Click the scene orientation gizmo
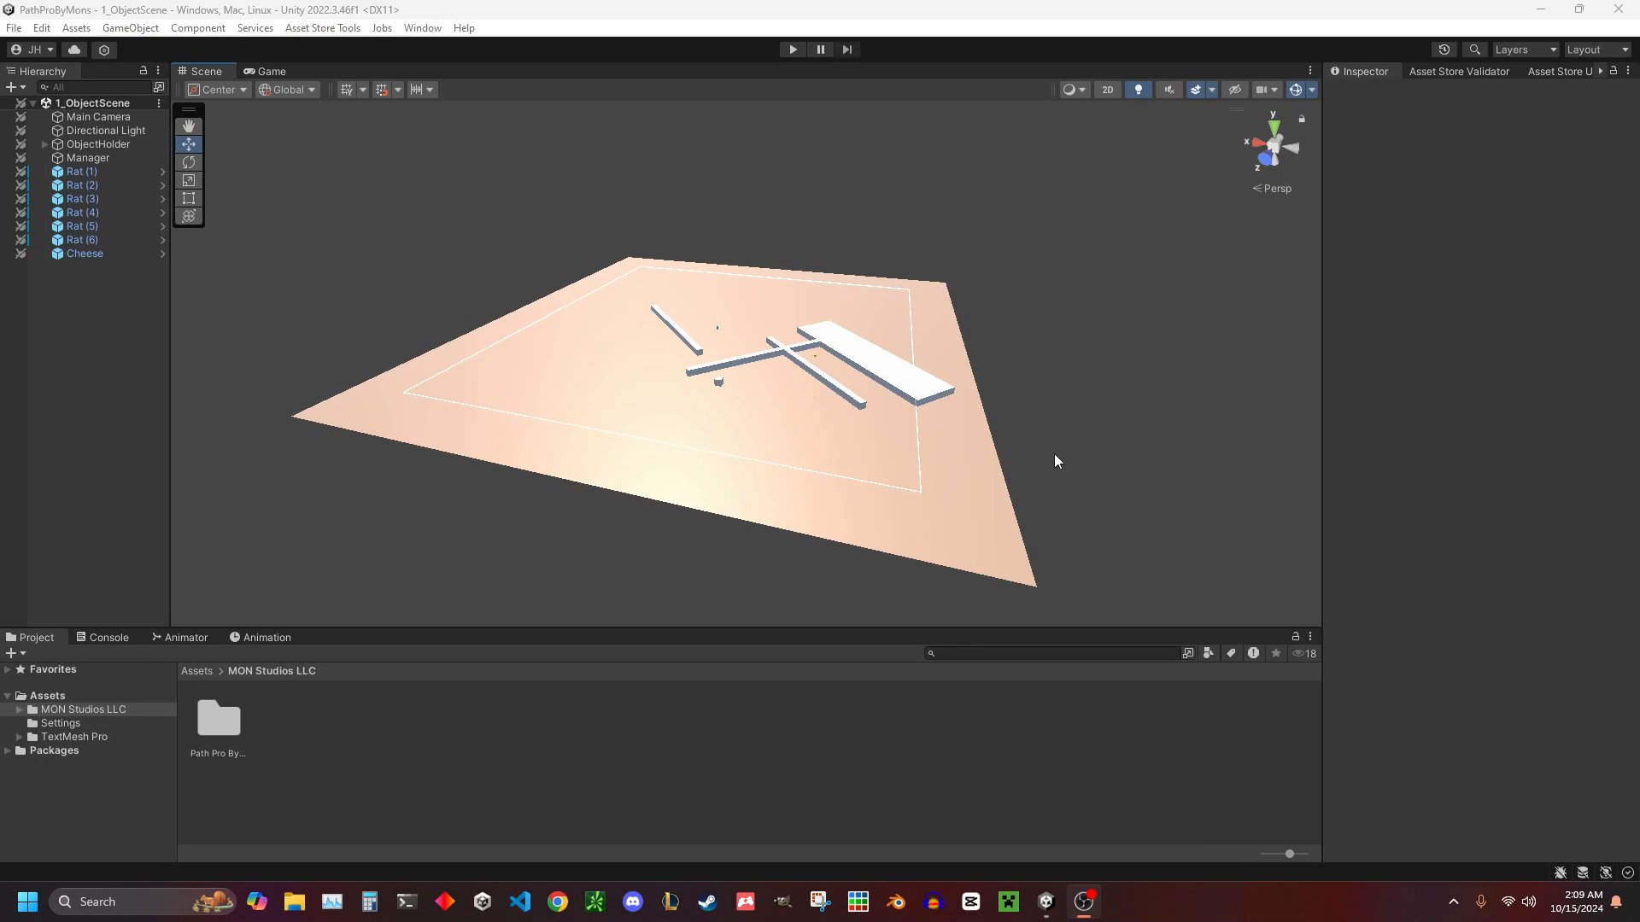 [1273, 147]
